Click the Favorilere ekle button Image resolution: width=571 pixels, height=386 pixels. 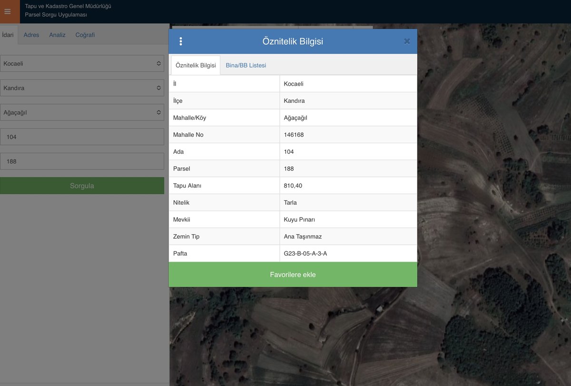pyautogui.click(x=293, y=275)
